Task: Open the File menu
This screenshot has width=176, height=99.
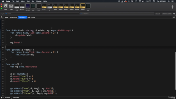Action: [13, 1]
